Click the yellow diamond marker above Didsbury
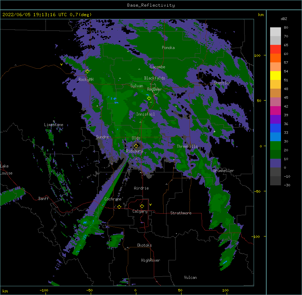Screen dimensions: 302x295 pos(136,146)
